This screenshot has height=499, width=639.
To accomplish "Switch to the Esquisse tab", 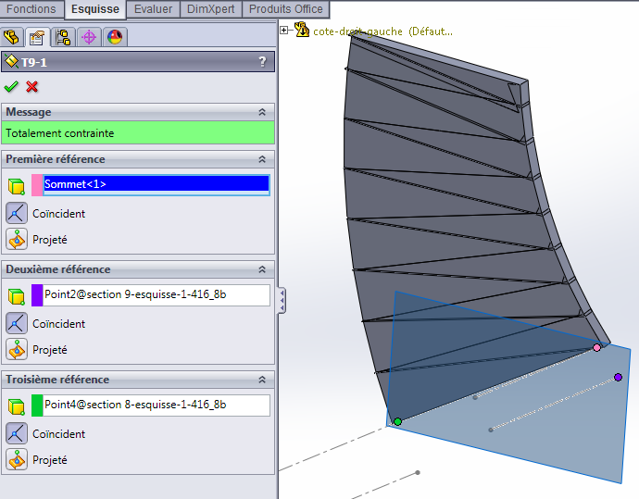I will click(95, 9).
